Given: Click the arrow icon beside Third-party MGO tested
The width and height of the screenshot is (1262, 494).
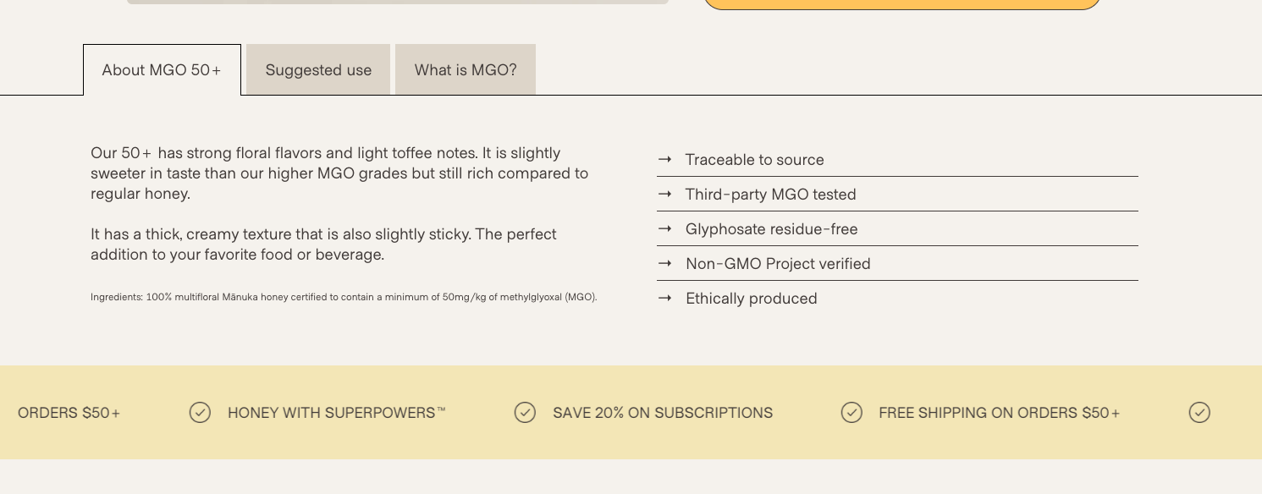Looking at the screenshot, I should click(x=665, y=194).
